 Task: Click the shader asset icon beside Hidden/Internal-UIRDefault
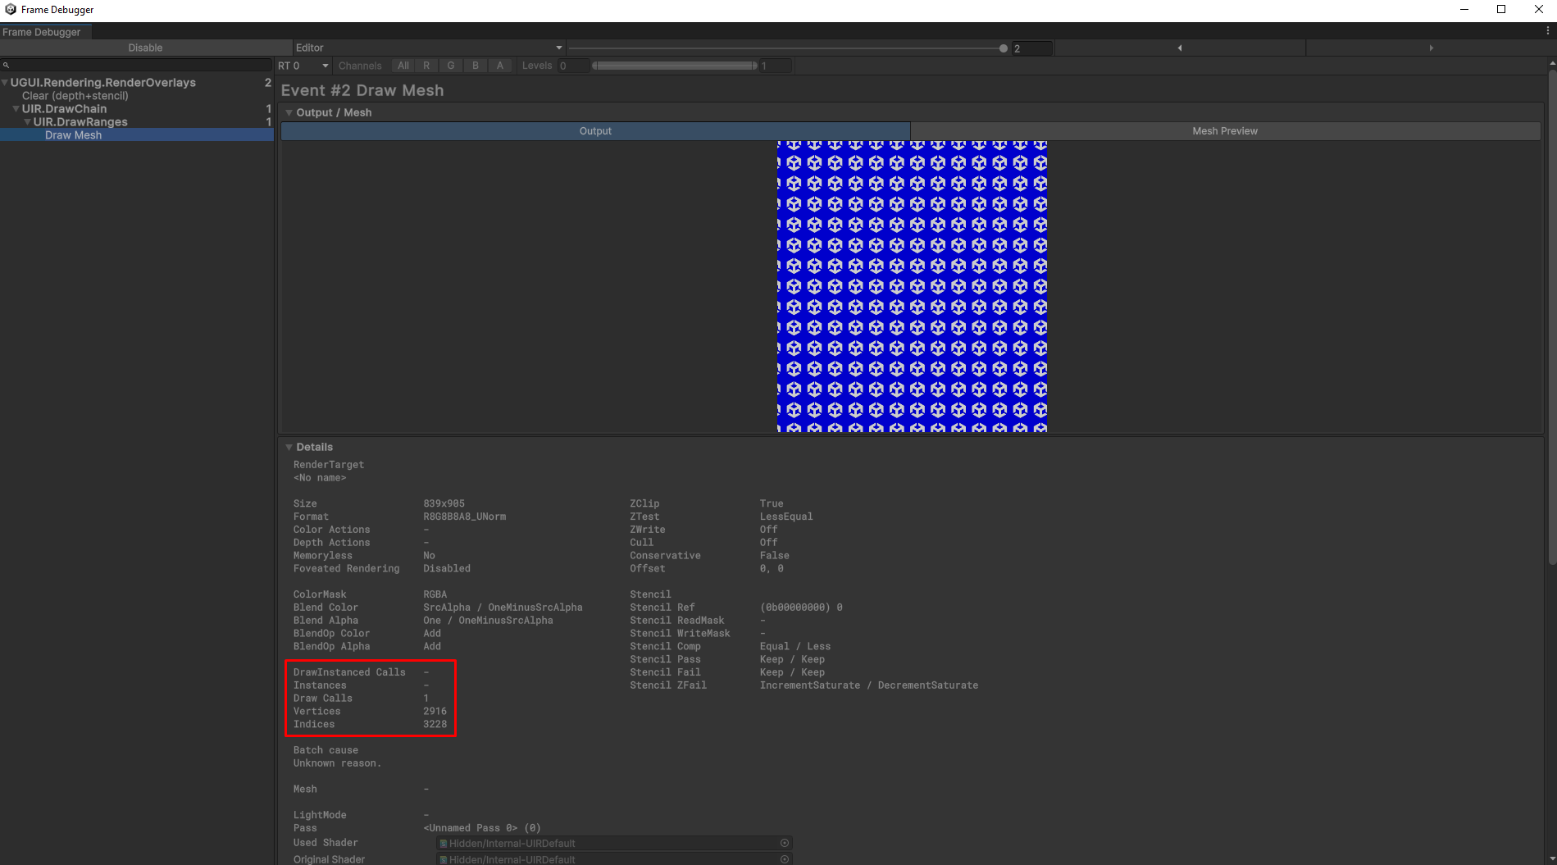(444, 843)
